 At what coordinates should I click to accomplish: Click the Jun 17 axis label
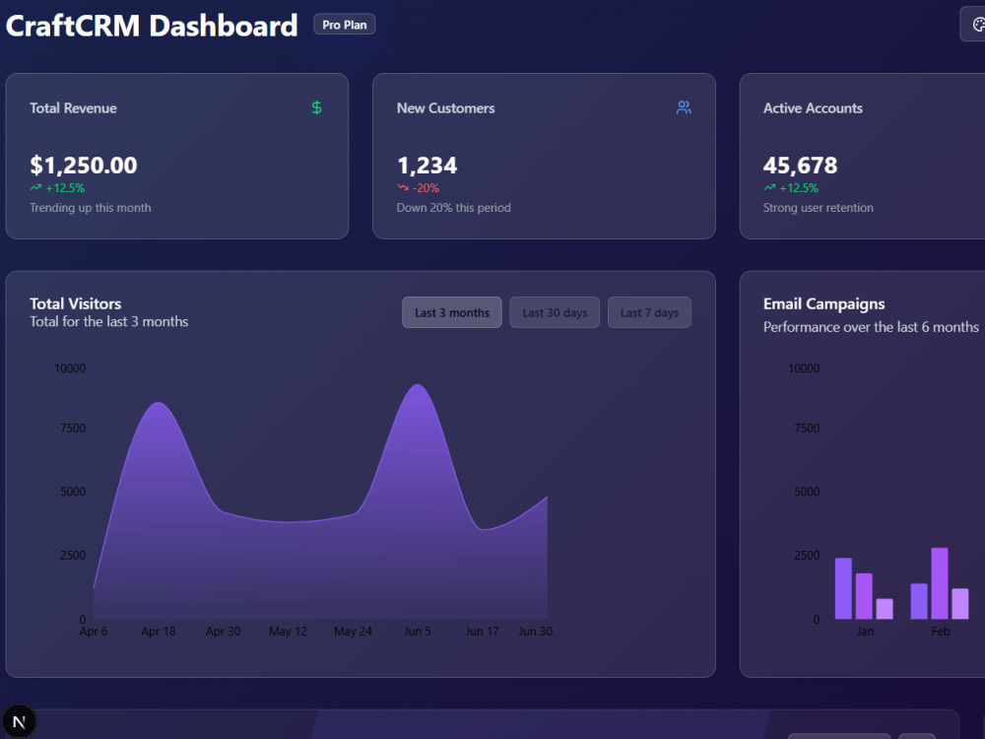482,631
